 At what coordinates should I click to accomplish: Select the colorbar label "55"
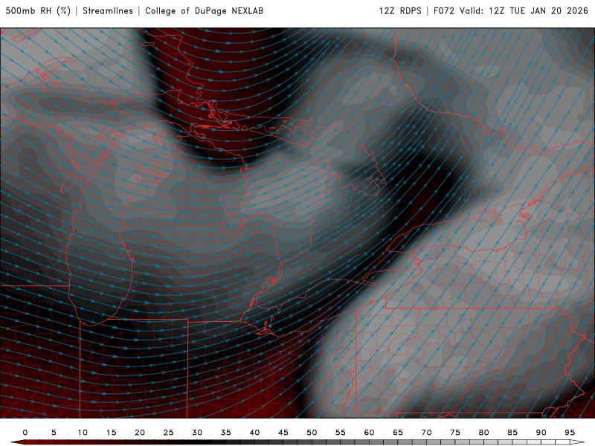[x=341, y=433]
